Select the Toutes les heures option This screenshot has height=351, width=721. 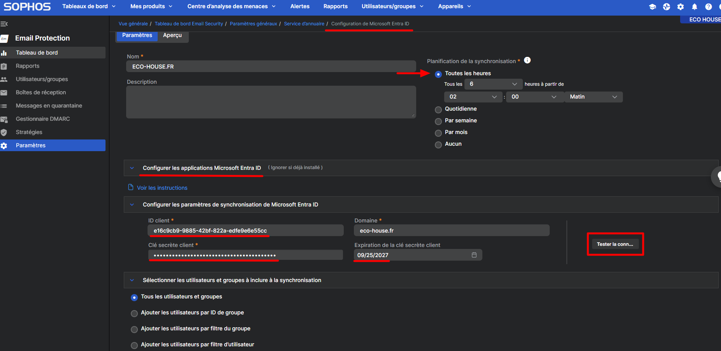[438, 74]
